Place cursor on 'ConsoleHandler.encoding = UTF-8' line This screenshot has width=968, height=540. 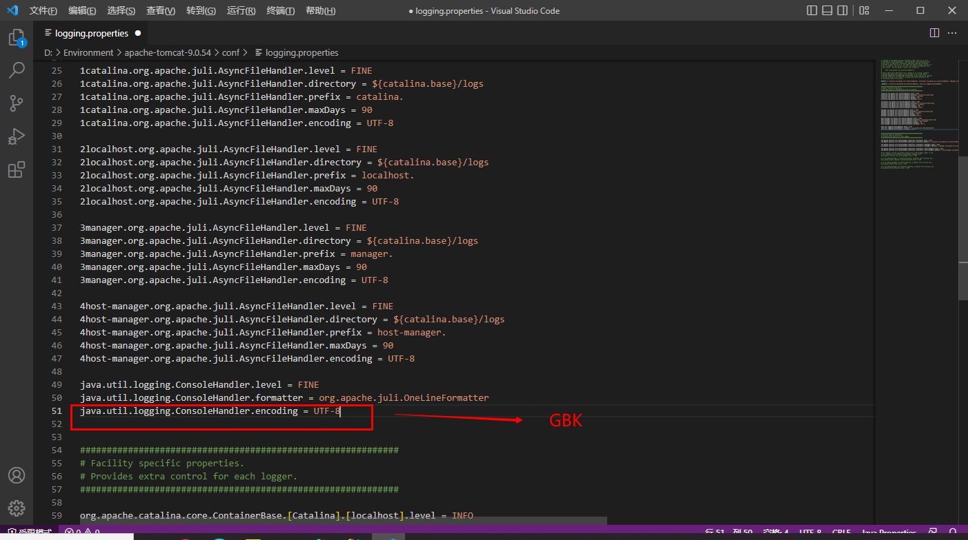click(210, 411)
